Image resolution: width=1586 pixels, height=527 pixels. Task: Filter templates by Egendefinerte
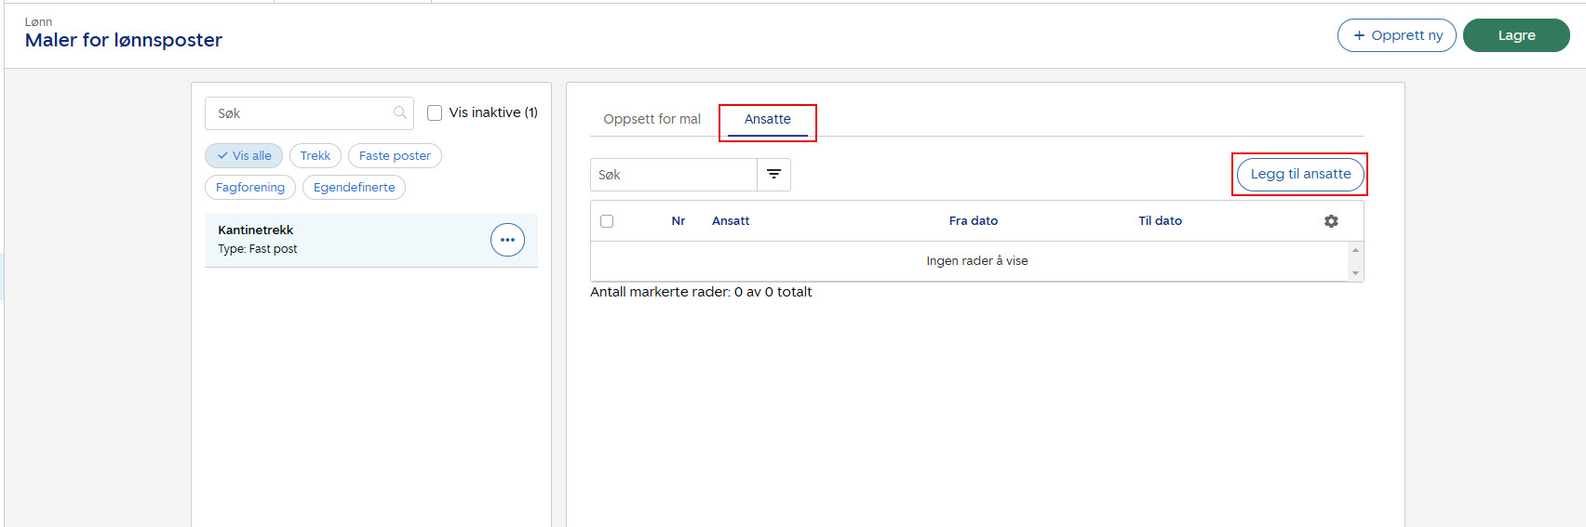pyautogui.click(x=354, y=188)
